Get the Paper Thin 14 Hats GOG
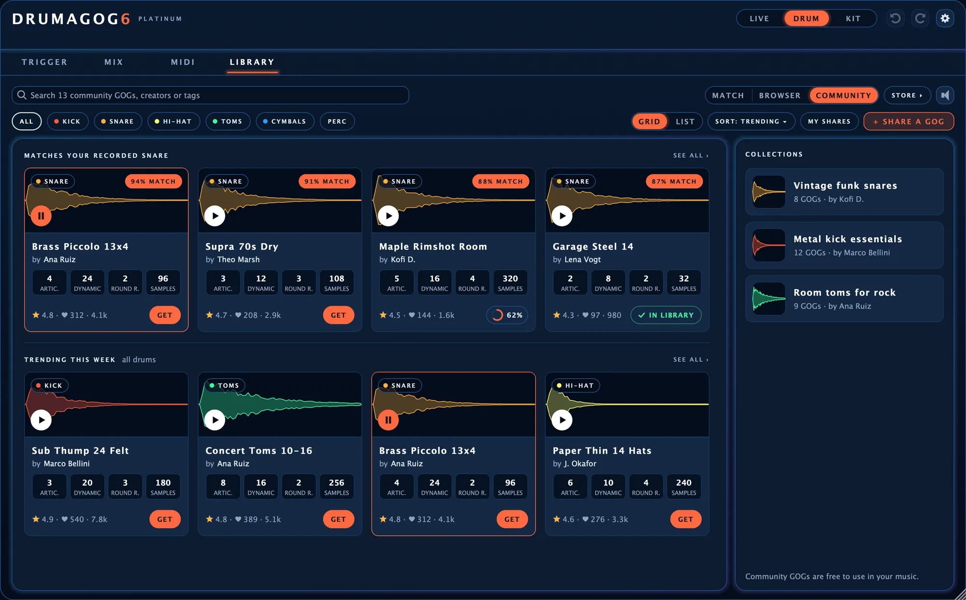Viewport: 966px width, 600px height. click(x=685, y=519)
